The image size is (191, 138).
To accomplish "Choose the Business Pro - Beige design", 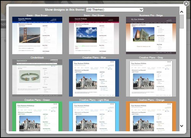I will click(x=151, y=35).
